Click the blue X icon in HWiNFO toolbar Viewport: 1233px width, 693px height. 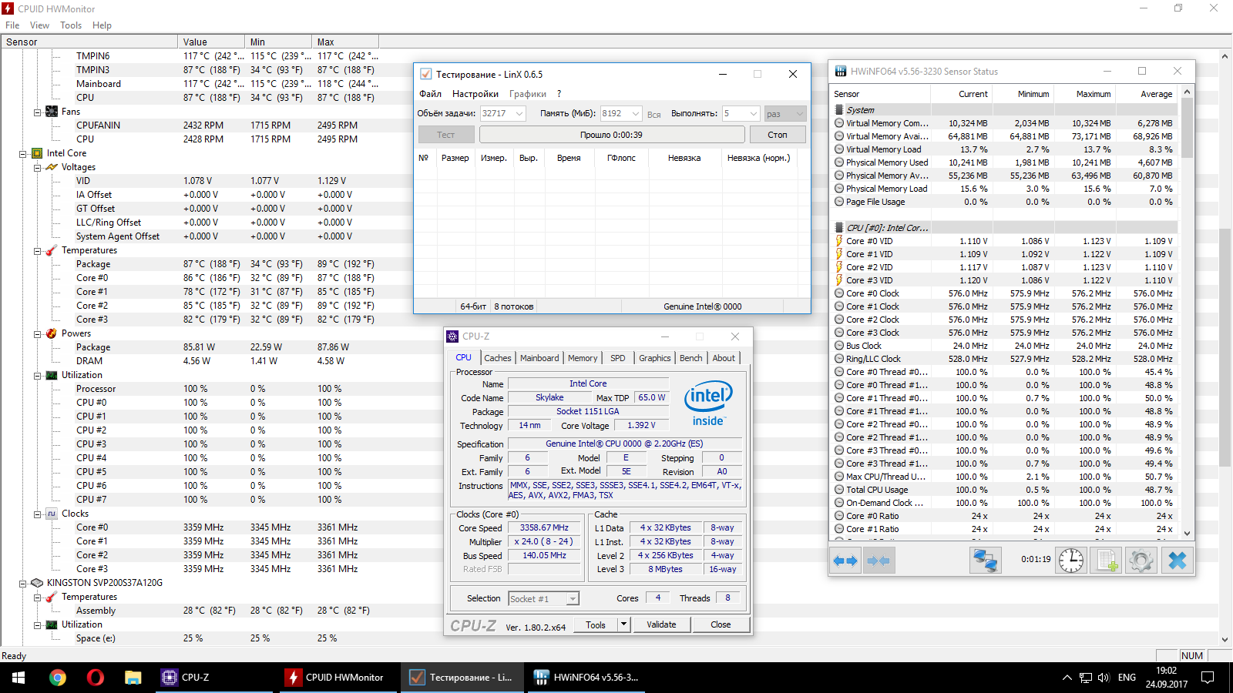click(1177, 561)
